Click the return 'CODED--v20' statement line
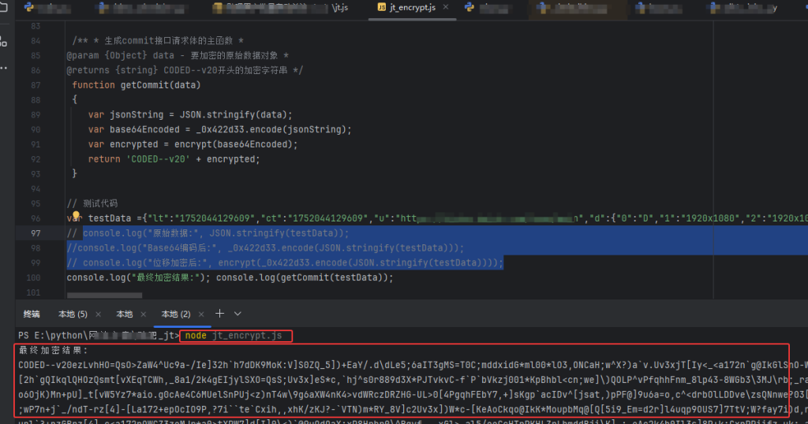This screenshot has width=808, height=424. coord(173,158)
